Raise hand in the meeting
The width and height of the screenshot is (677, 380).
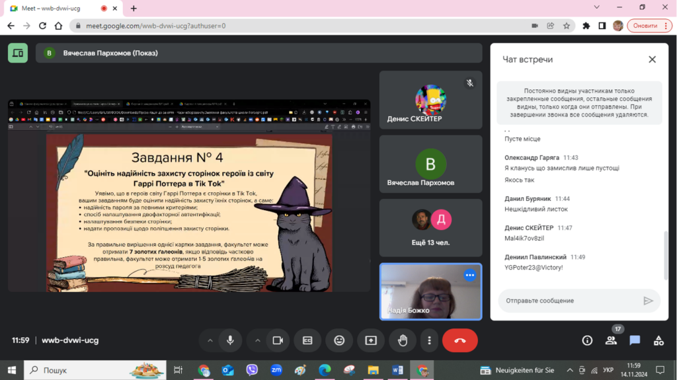(x=403, y=340)
